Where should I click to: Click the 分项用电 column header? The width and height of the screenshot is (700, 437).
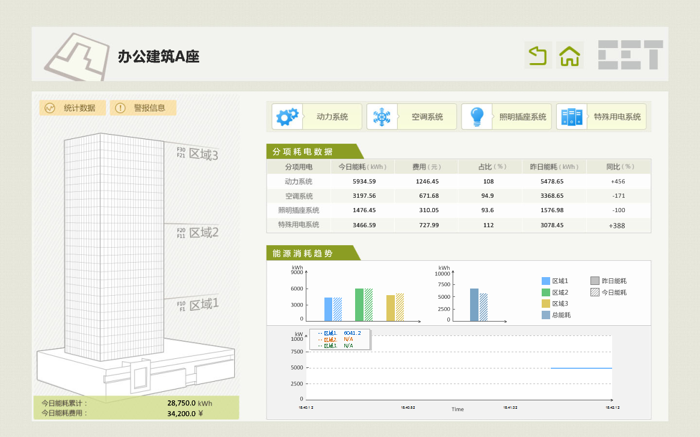tap(299, 167)
